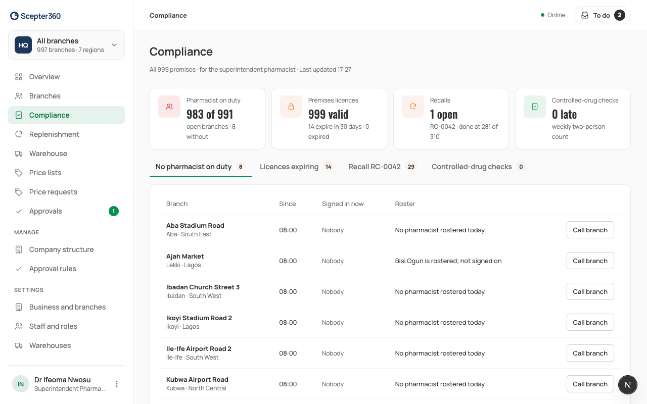Click the Approvals count badge
Image resolution: width=647 pixels, height=404 pixels.
(x=114, y=211)
